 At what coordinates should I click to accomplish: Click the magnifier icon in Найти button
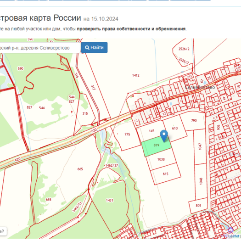[x=87, y=48]
